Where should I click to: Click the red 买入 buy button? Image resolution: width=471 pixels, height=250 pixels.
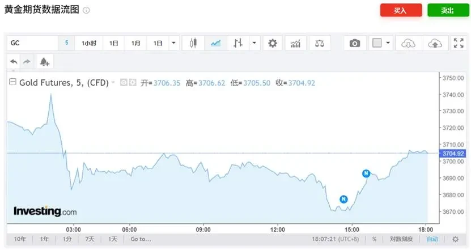coord(401,11)
